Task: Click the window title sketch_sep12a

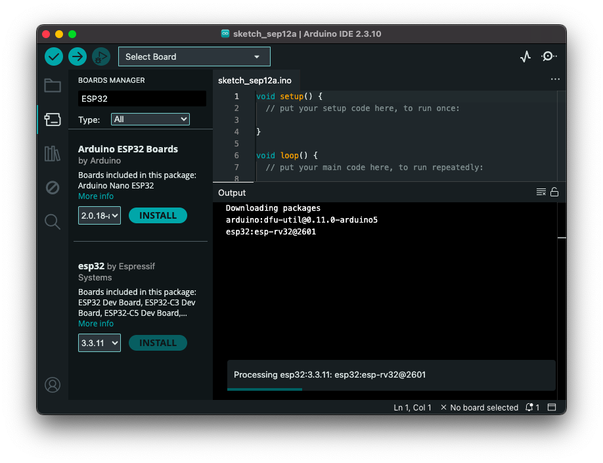Action: point(265,34)
